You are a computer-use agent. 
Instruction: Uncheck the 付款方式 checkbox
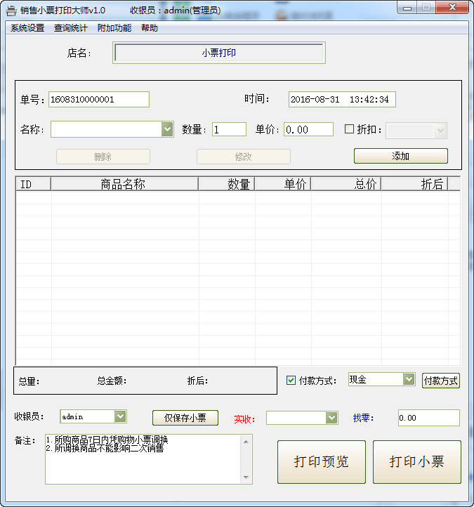click(291, 381)
